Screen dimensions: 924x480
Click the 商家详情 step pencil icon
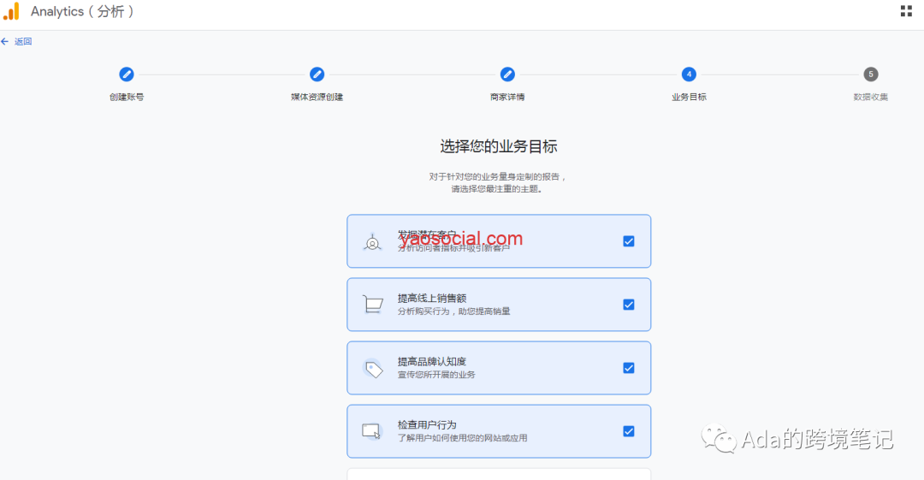pyautogui.click(x=507, y=74)
